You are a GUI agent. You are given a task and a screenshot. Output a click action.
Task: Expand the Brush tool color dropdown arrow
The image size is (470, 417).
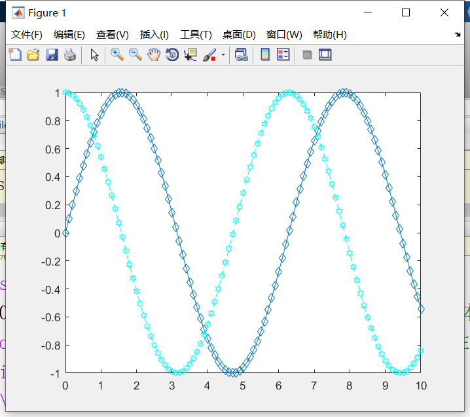click(223, 54)
